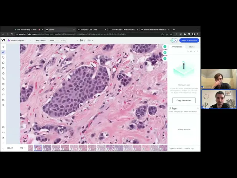
Task: Open the first thumbnail in the filmstrip
Action: [x=30, y=148]
